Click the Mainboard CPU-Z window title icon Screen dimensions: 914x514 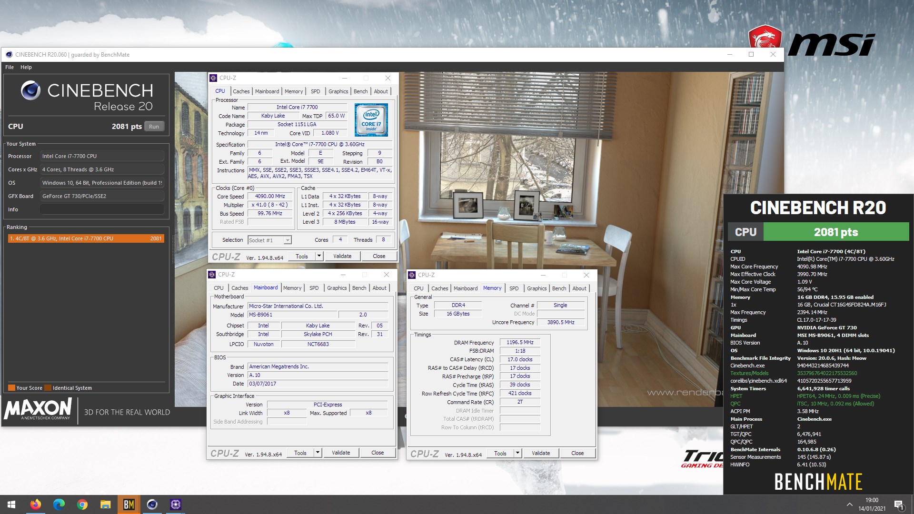click(212, 275)
